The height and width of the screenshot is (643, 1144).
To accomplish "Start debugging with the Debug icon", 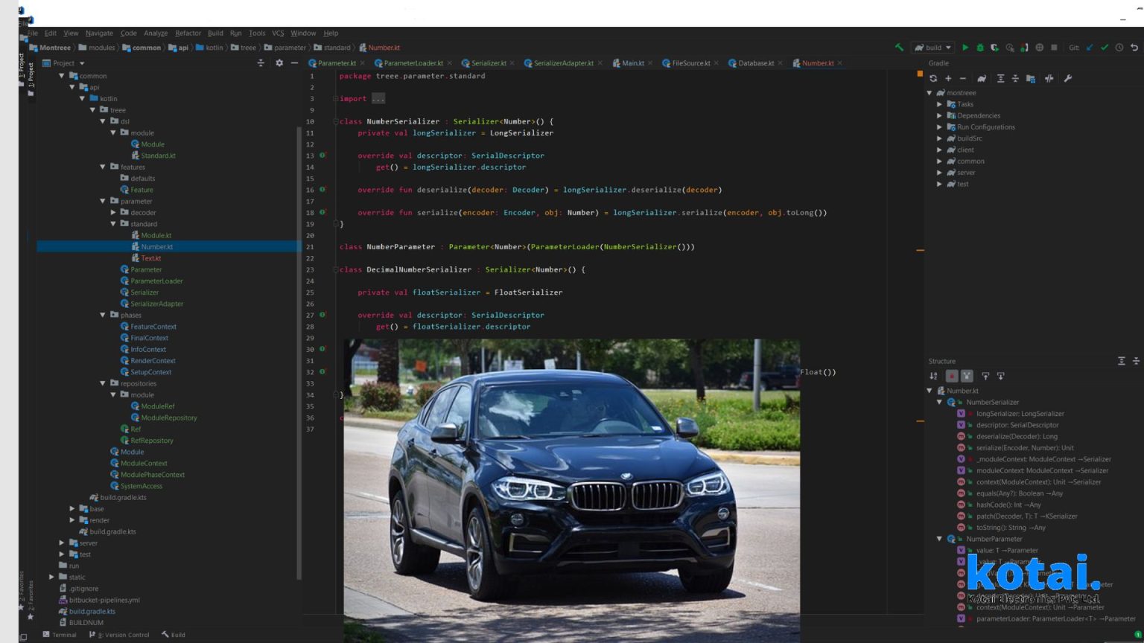I will tap(980, 47).
